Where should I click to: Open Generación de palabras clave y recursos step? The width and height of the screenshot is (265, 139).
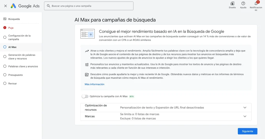tap(22, 57)
